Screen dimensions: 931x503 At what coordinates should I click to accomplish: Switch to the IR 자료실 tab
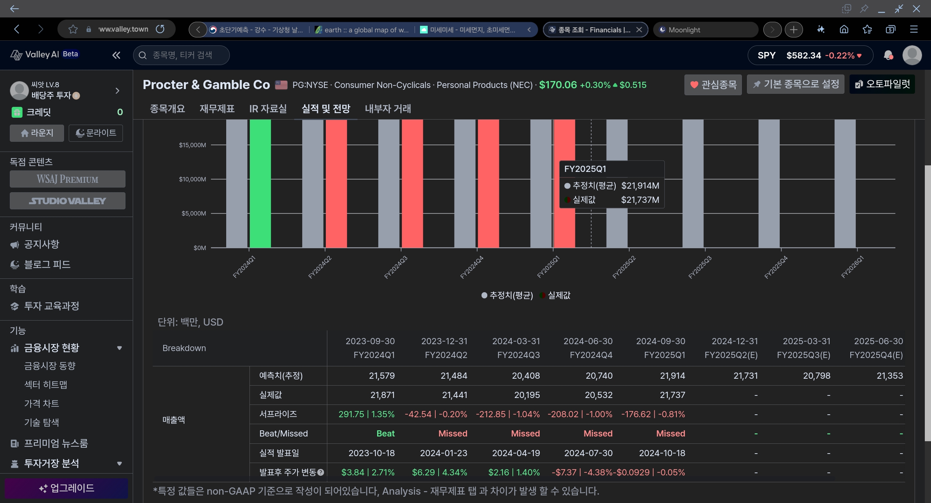[268, 109]
